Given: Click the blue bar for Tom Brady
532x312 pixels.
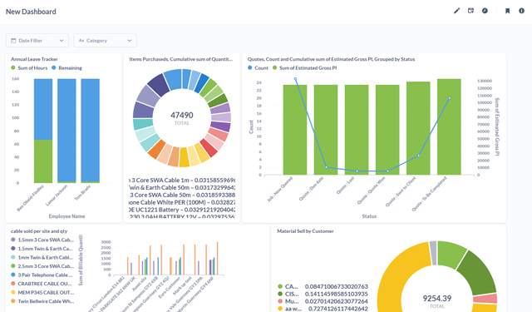Looking at the screenshot, I should pos(91,131).
